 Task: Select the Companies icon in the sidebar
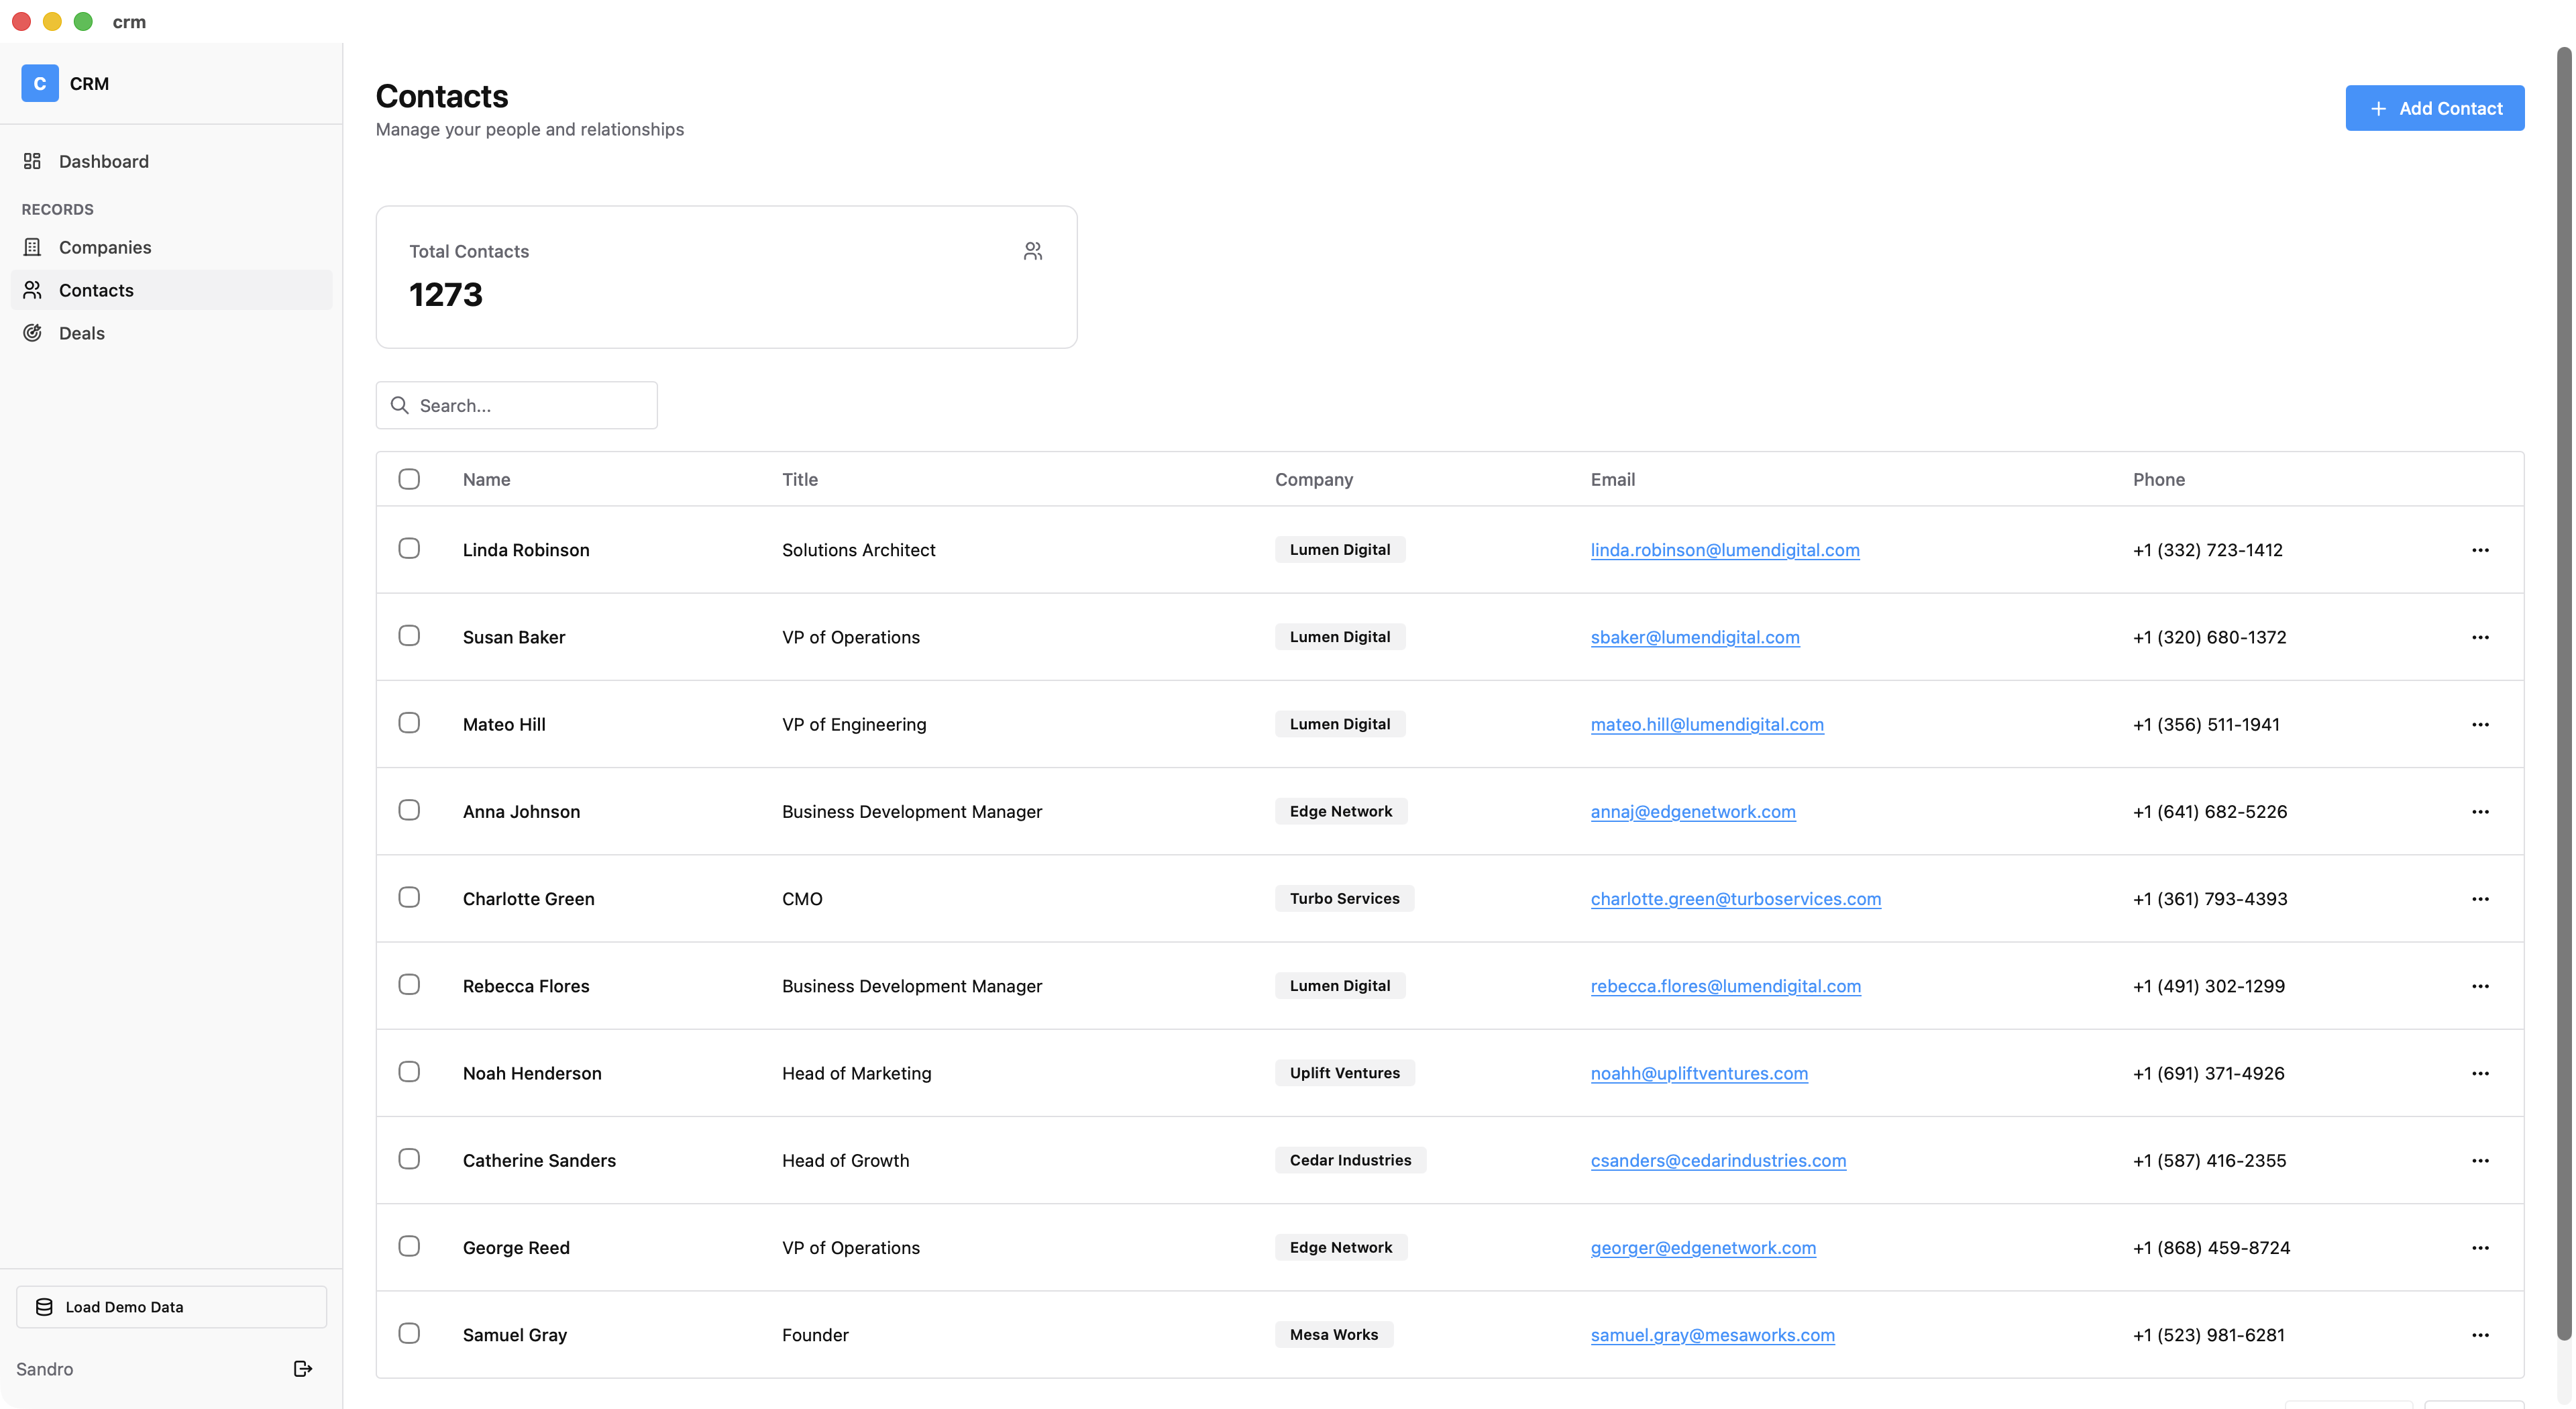tap(33, 247)
